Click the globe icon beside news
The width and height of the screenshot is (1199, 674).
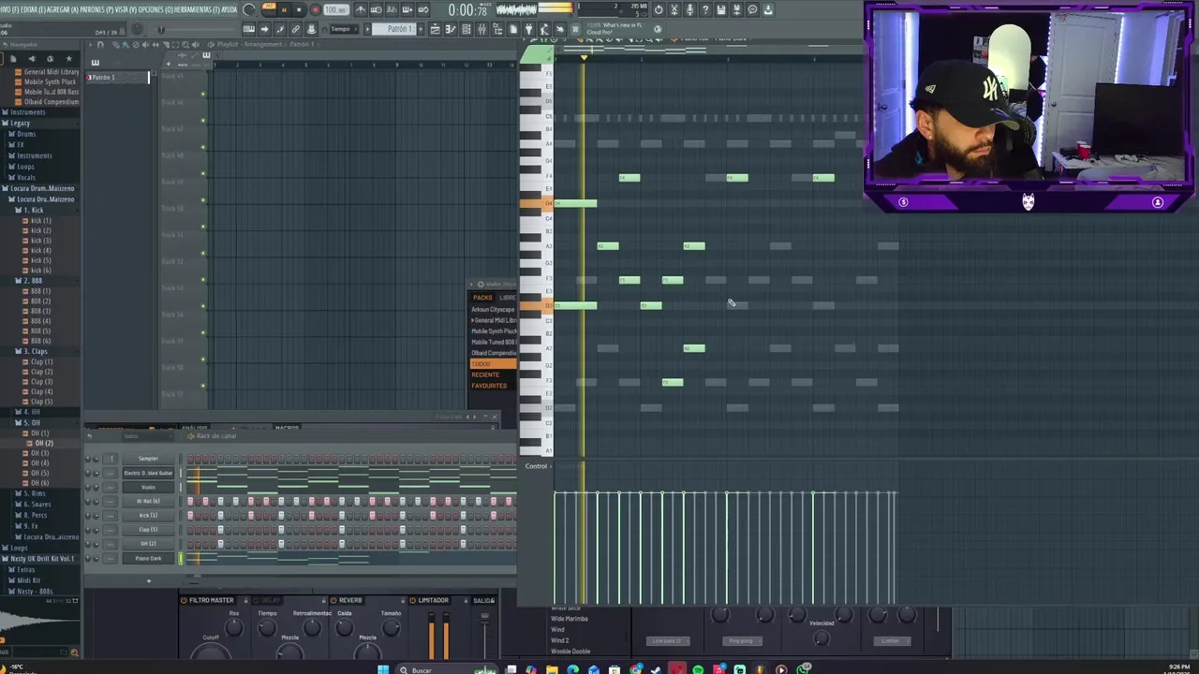click(x=658, y=29)
